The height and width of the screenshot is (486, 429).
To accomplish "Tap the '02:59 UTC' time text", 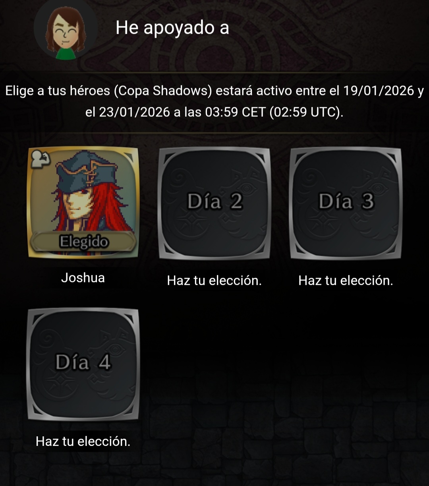I will [305, 112].
